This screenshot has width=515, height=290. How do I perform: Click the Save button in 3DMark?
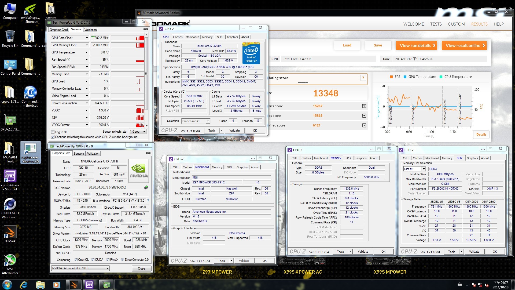[x=378, y=45]
